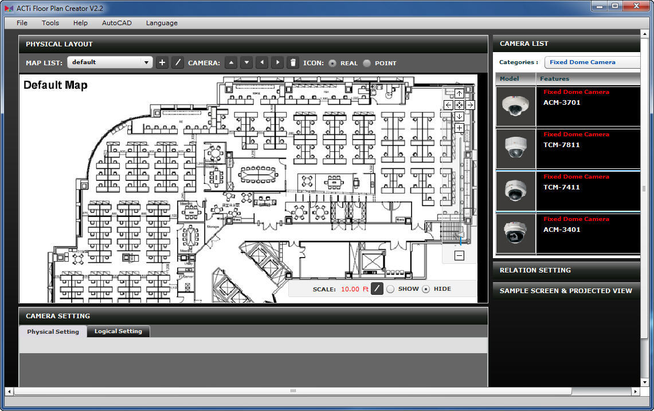Select the TCM-7411 camera thumbnail

point(515,191)
